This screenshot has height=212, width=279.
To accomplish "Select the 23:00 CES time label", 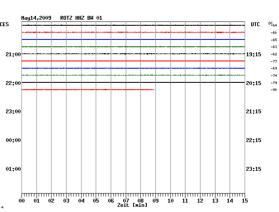I will click(x=13, y=112).
